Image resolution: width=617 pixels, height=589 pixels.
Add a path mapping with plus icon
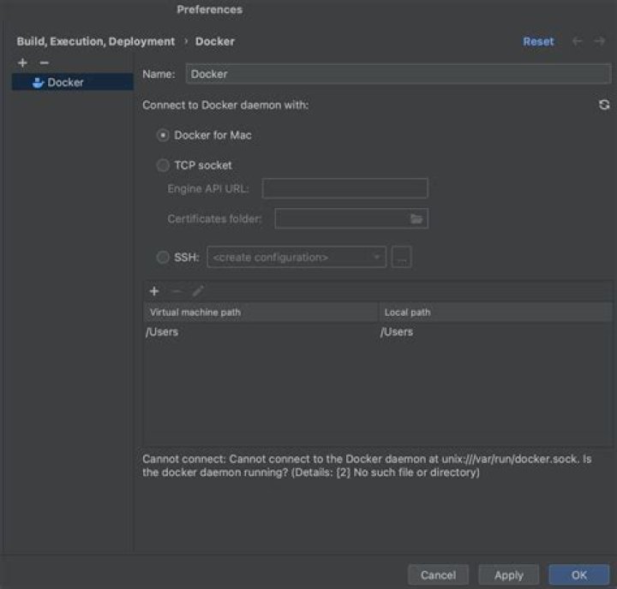[x=154, y=291]
